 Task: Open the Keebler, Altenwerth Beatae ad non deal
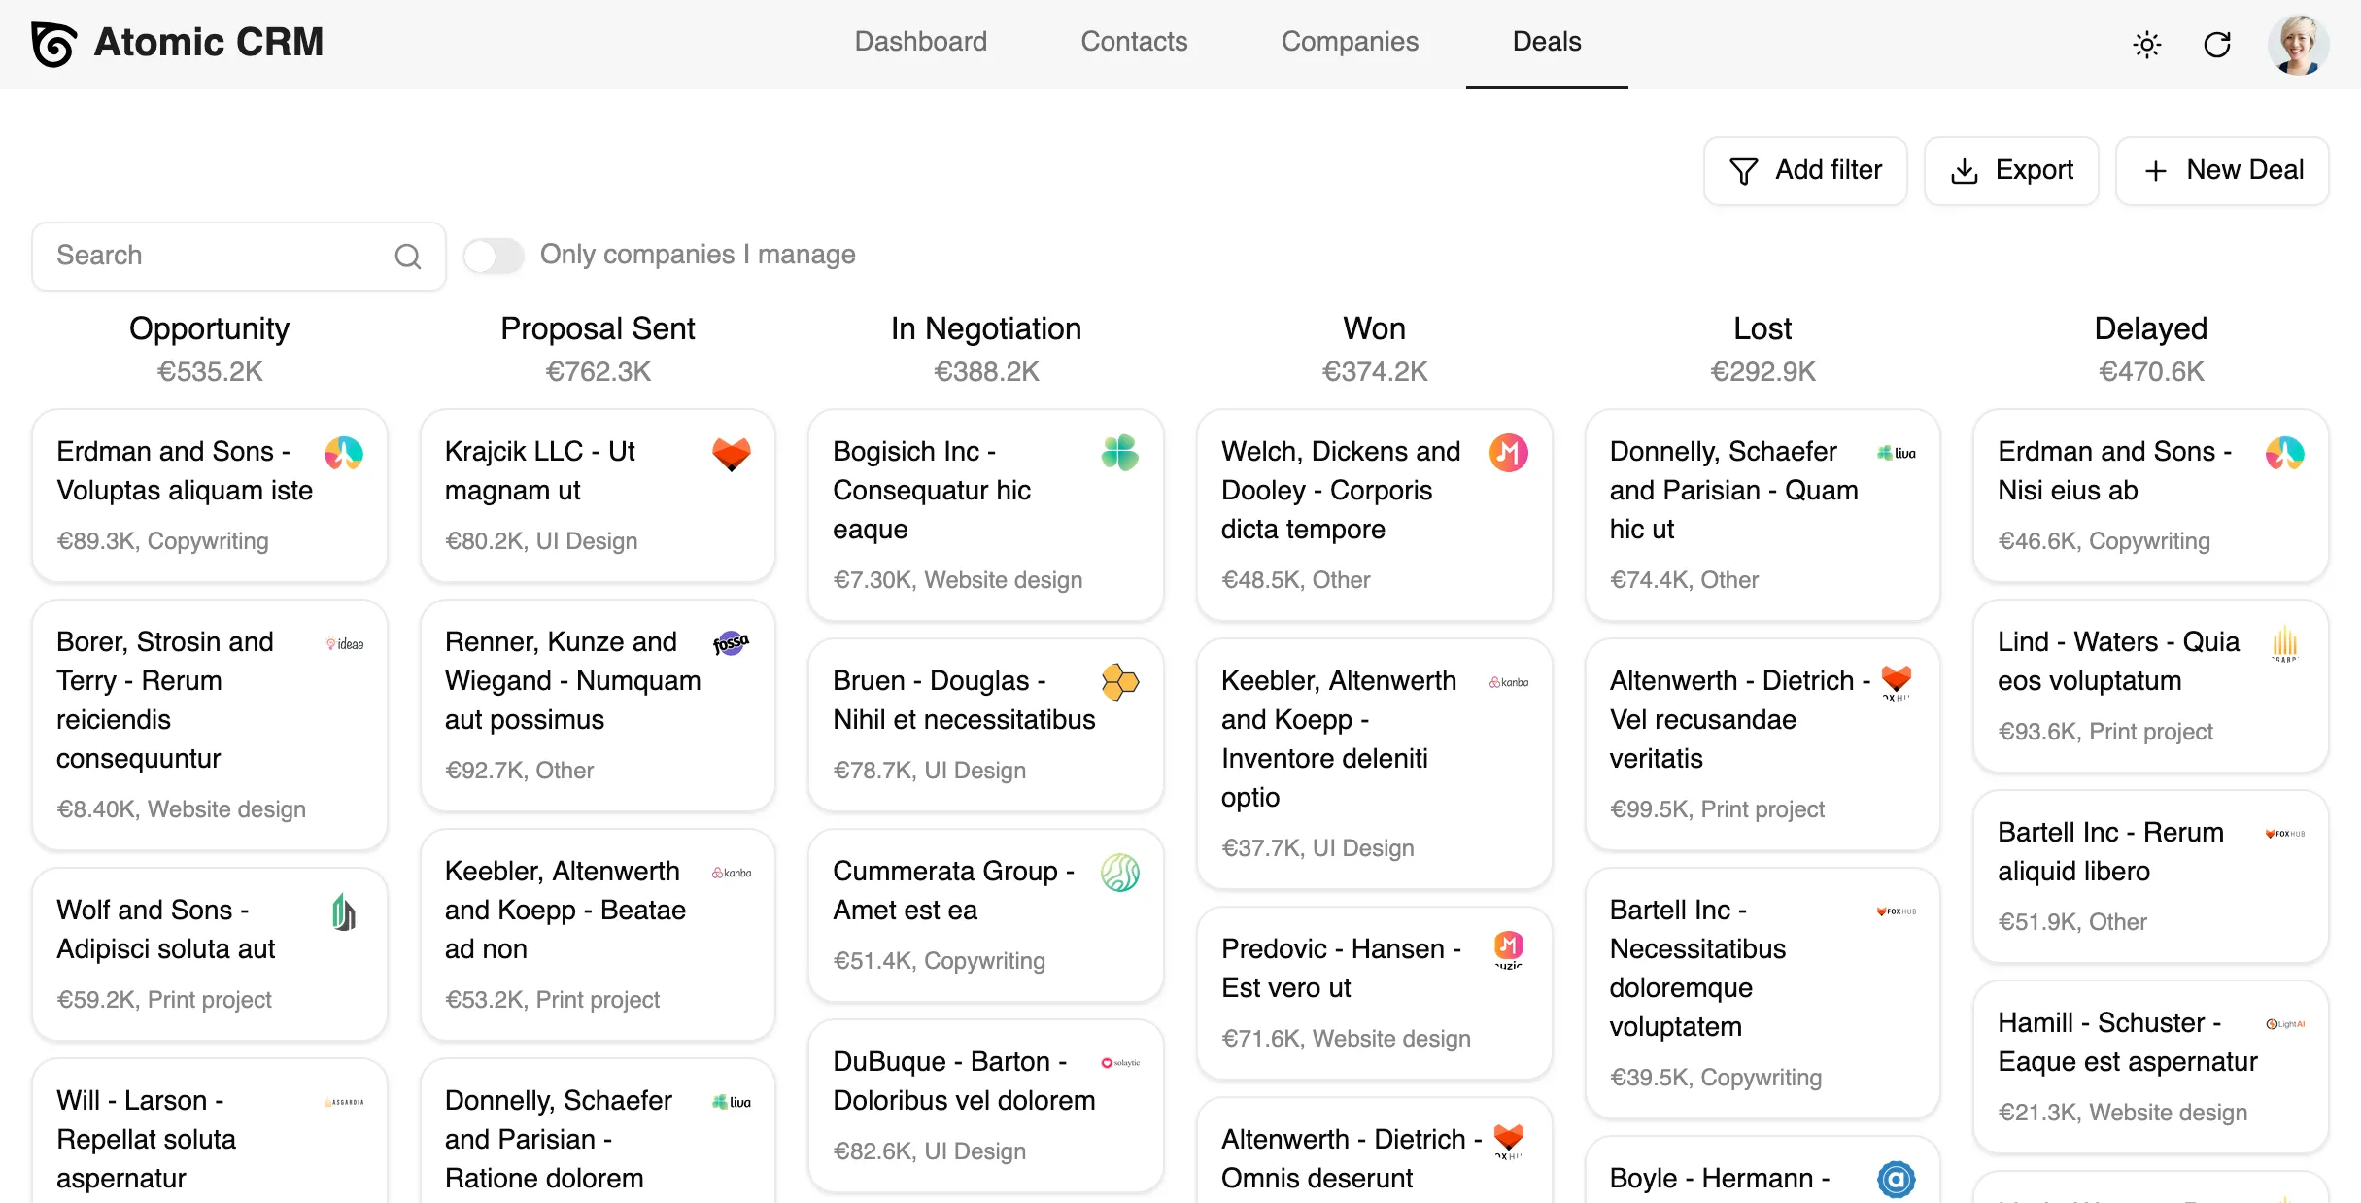tap(598, 935)
